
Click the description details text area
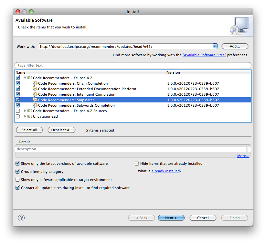(x=131, y=149)
